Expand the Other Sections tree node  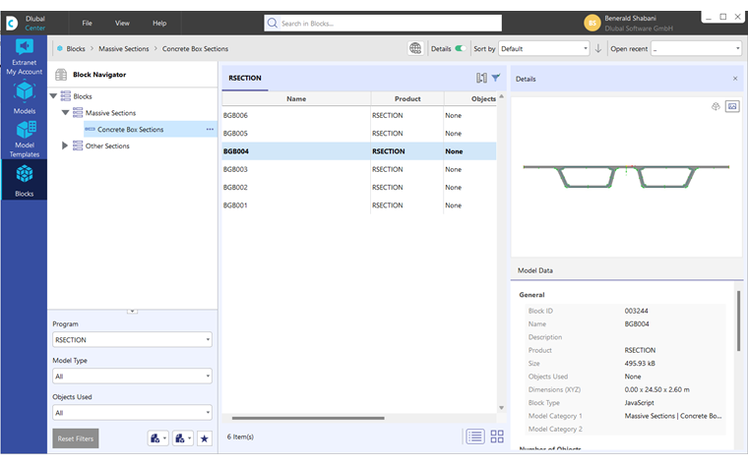tap(65, 145)
